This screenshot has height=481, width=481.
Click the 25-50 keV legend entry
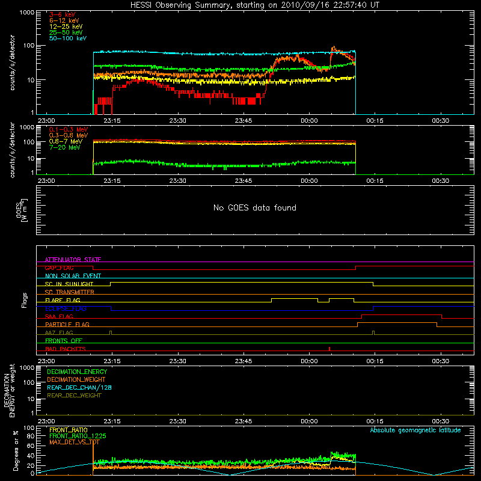[66, 32]
